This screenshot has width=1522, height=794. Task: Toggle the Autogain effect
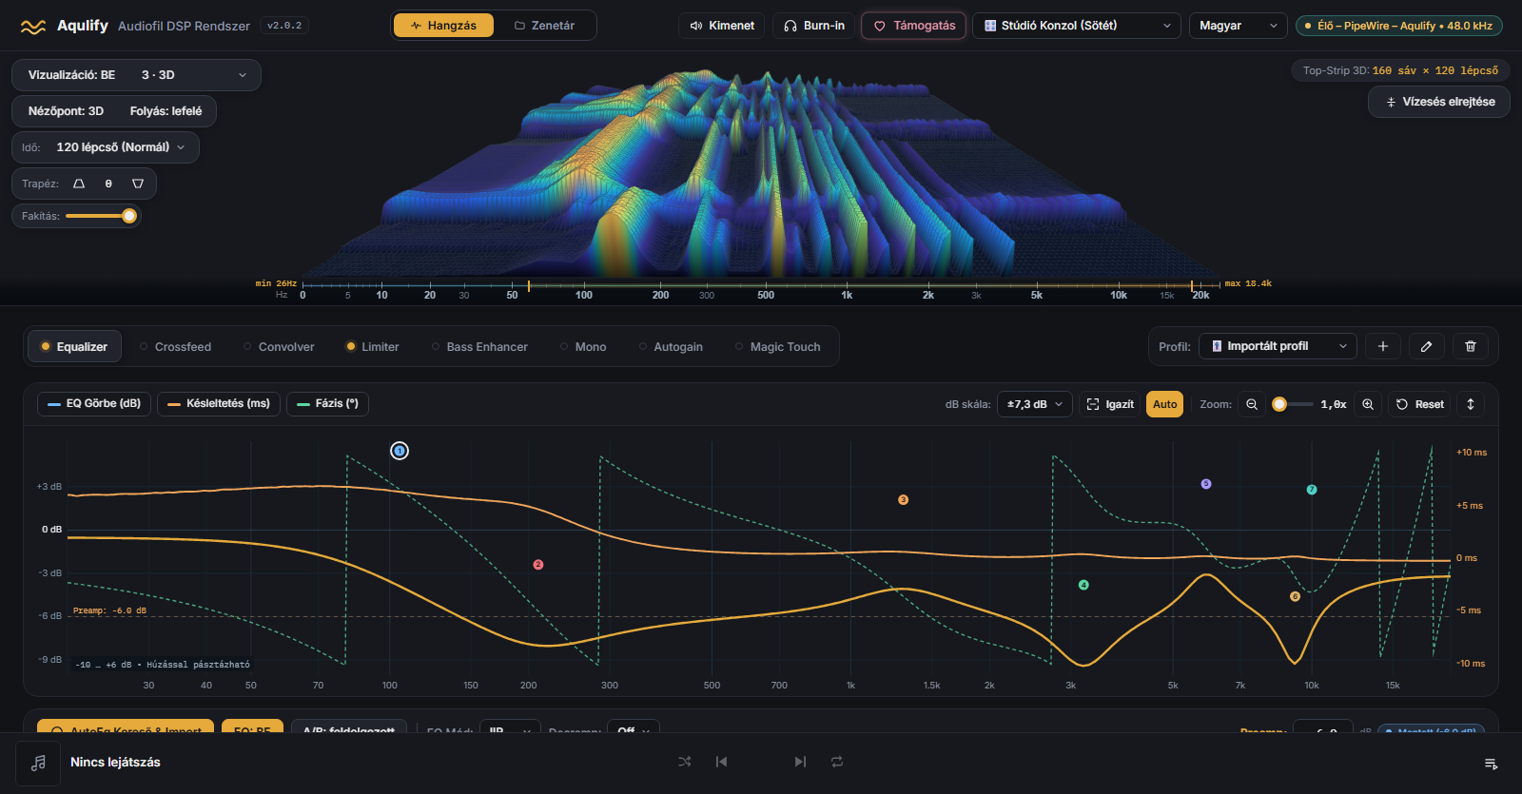click(671, 347)
